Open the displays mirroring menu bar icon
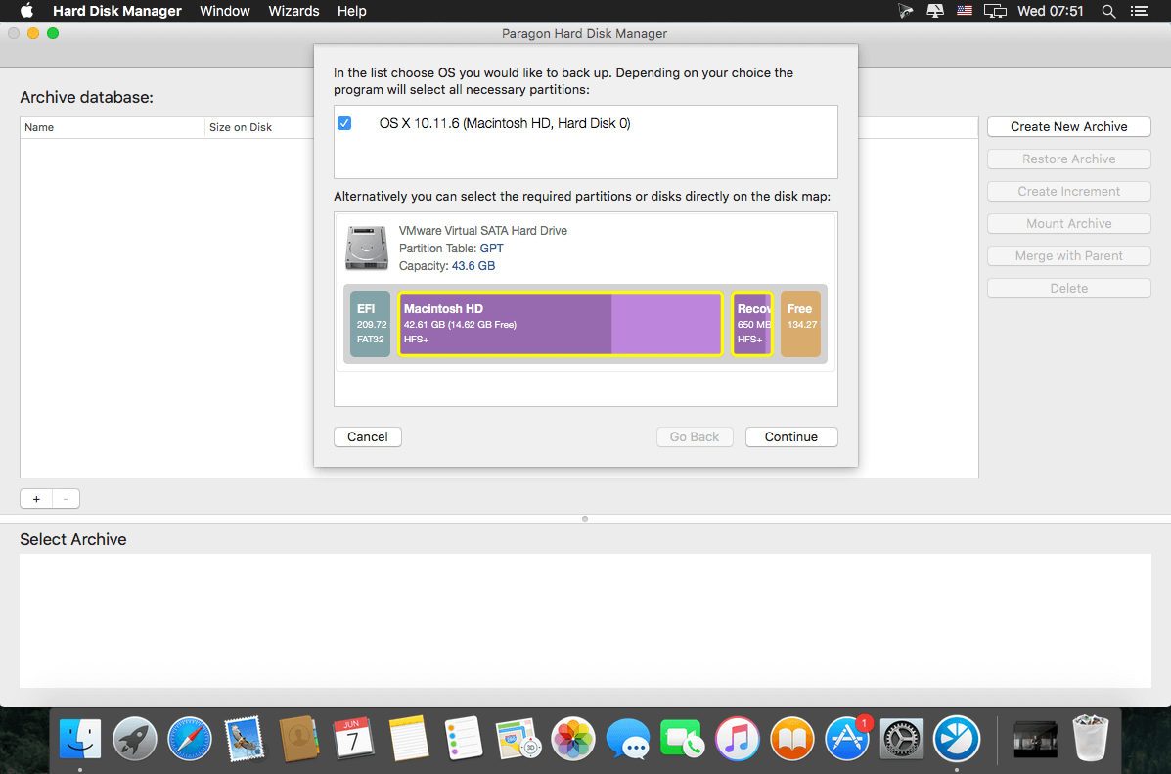 tap(995, 11)
